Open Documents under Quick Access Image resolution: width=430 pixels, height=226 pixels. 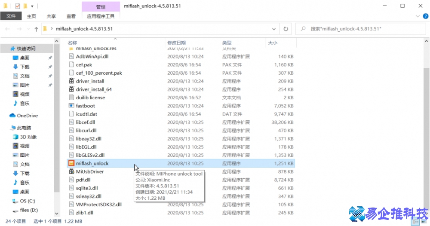21,76
